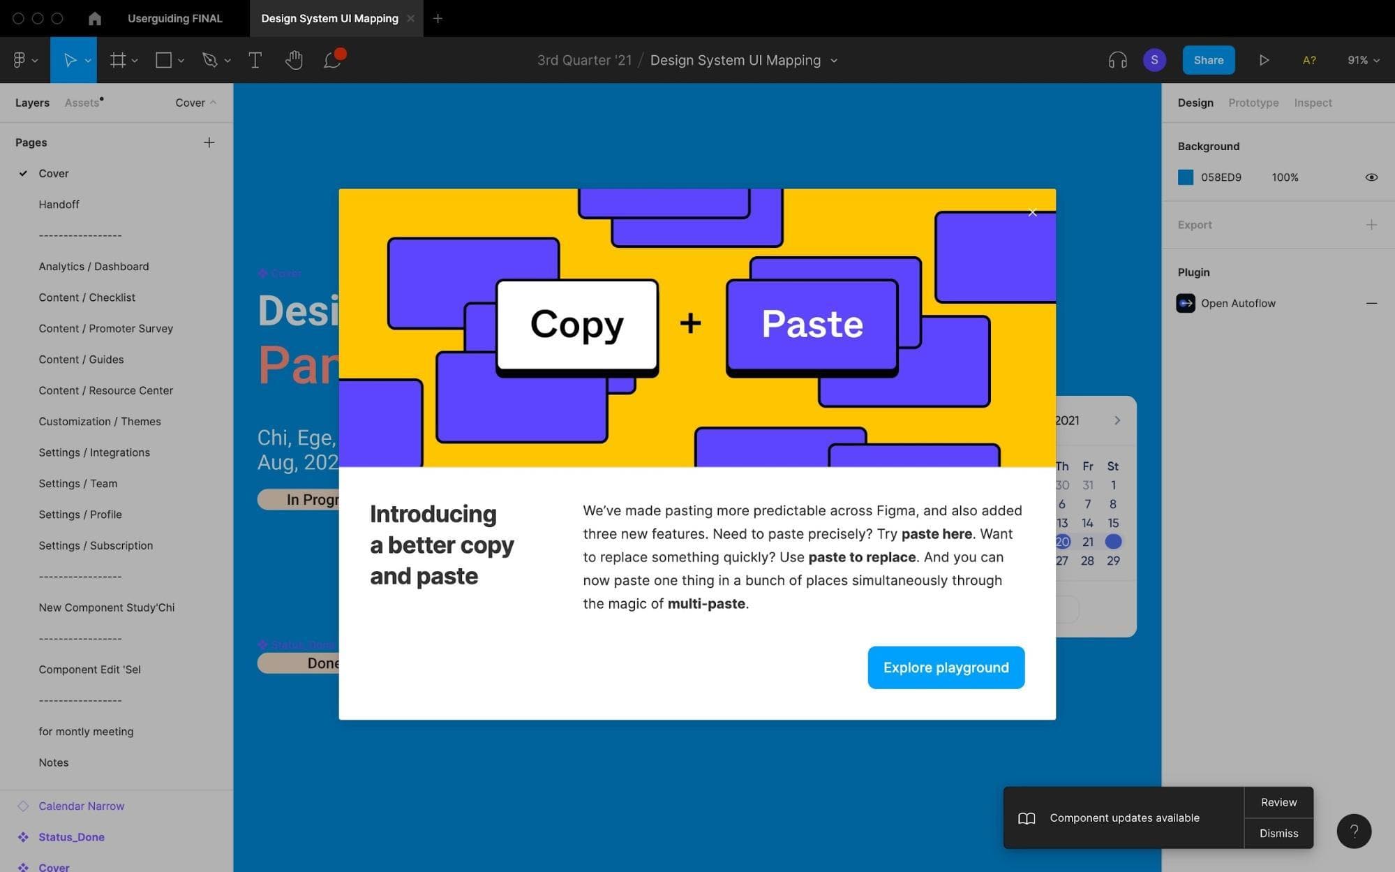This screenshot has width=1395, height=872.
Task: Select the Status_Done layer
Action: point(71,836)
